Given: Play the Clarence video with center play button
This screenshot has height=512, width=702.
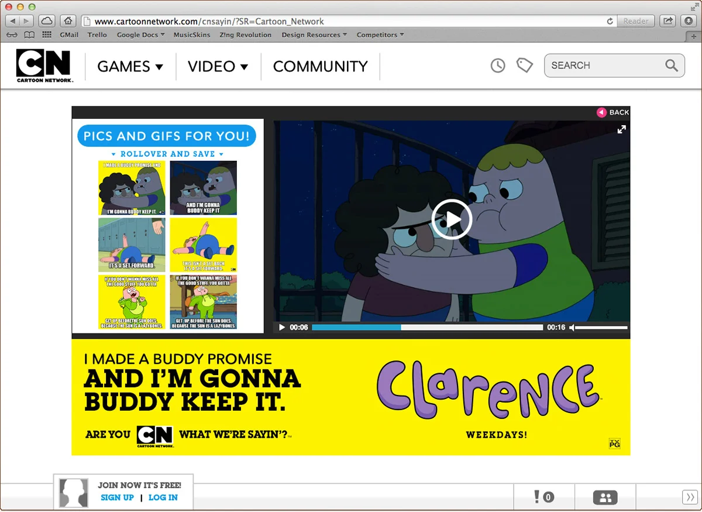Looking at the screenshot, I should pyautogui.click(x=452, y=219).
